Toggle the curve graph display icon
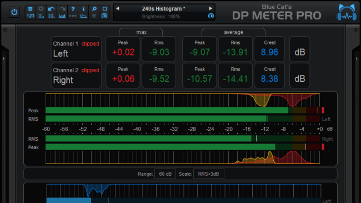Viewport: 361px width, 203px height. [x=83, y=16]
